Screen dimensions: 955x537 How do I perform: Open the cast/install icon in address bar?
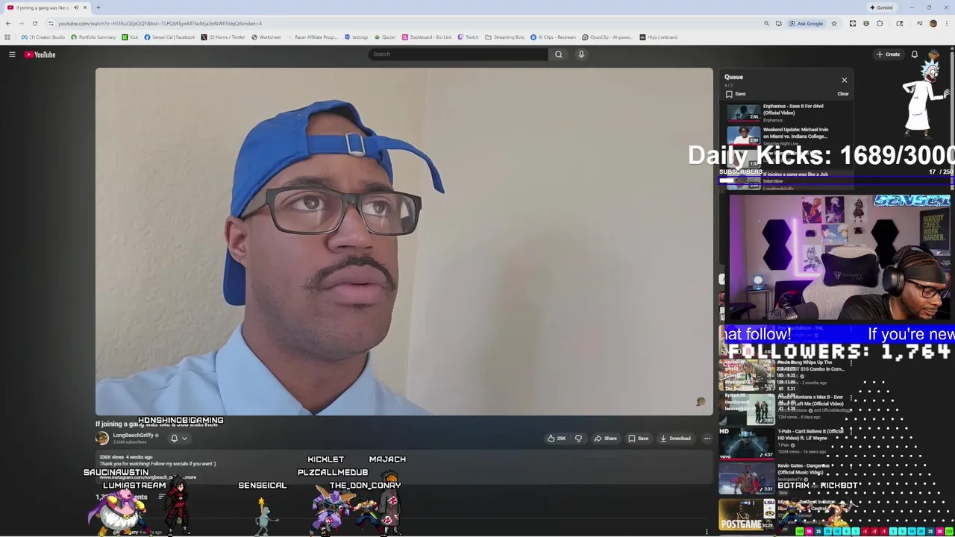point(778,23)
